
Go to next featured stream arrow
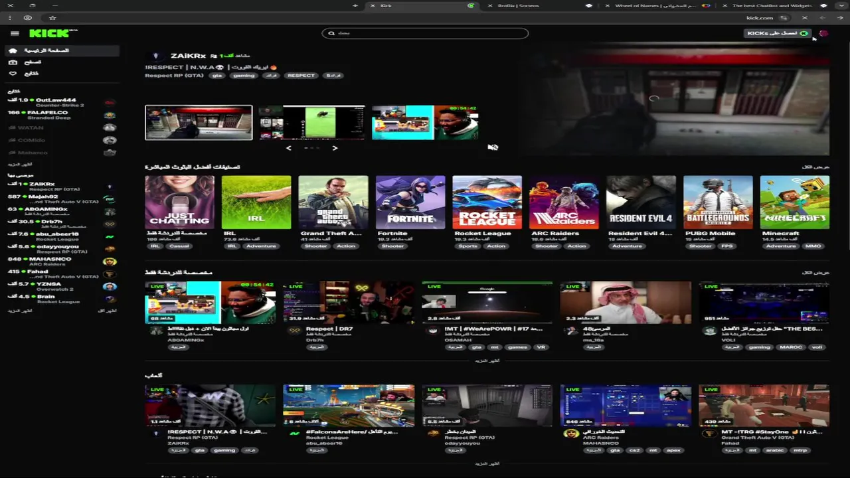(x=335, y=148)
